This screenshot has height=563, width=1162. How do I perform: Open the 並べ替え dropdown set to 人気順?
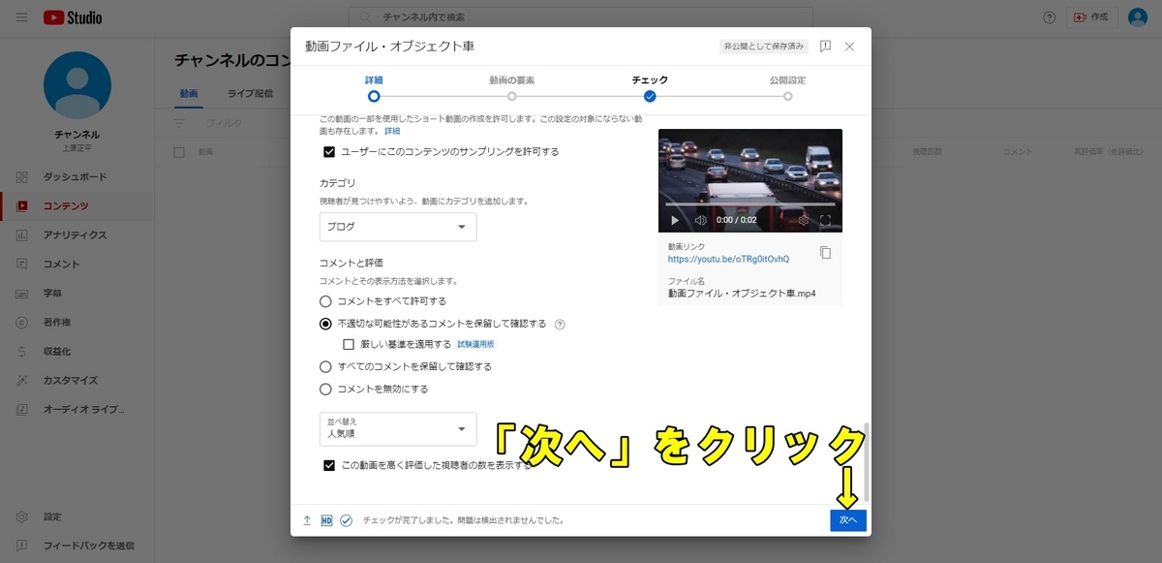397,428
